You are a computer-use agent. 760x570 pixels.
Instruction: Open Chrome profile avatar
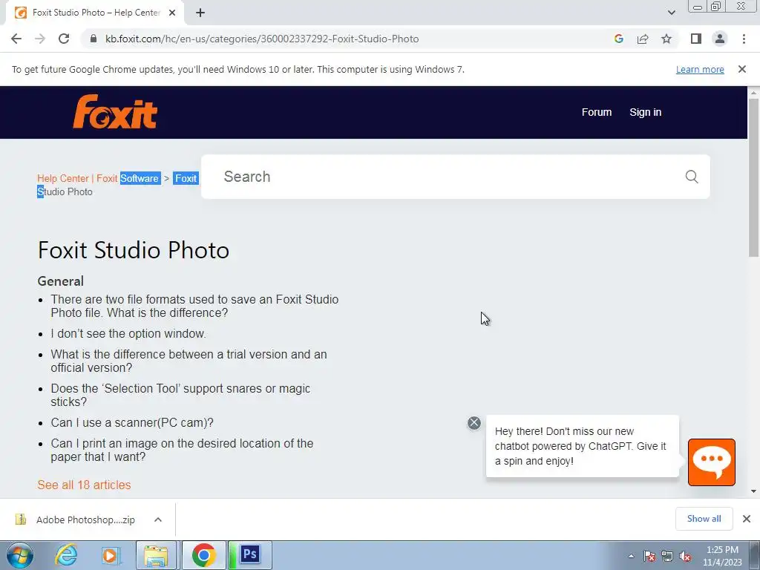click(720, 39)
